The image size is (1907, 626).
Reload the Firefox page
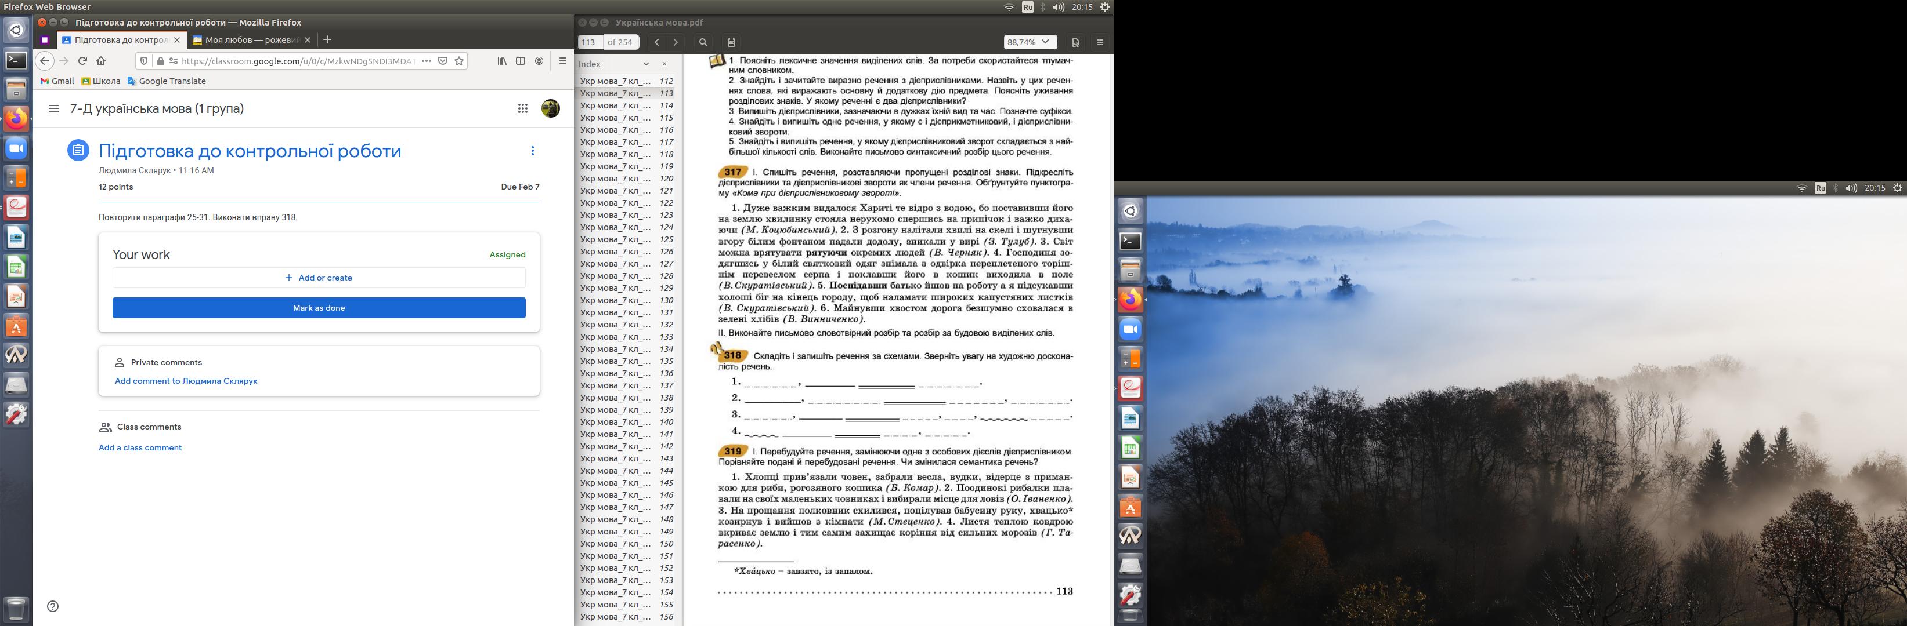82,61
